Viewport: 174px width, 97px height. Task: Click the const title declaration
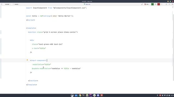(x=50, y=16)
